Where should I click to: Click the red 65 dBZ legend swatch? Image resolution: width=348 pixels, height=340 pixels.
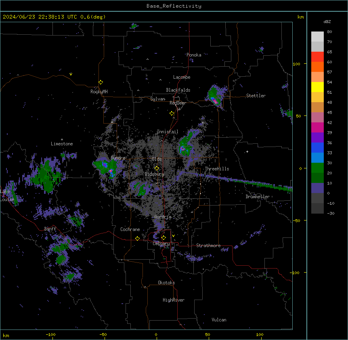tap(317, 57)
